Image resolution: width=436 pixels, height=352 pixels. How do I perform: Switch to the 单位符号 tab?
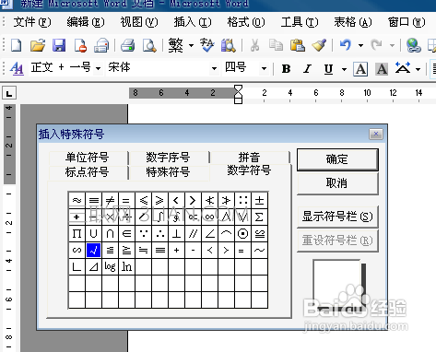88,158
